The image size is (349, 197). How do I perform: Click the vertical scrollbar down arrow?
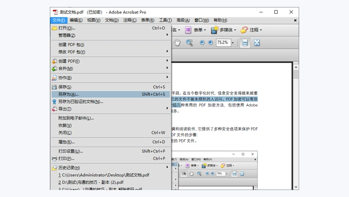tap(296, 187)
